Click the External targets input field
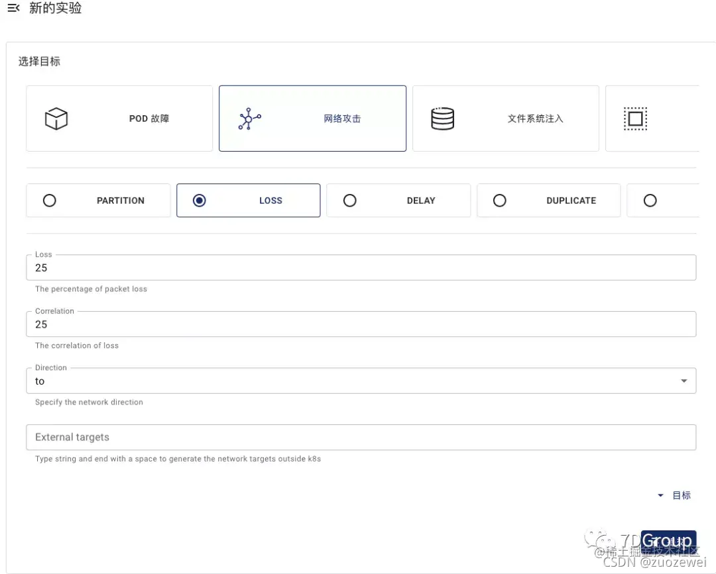Viewport: 716px width, 574px height. coord(361,437)
